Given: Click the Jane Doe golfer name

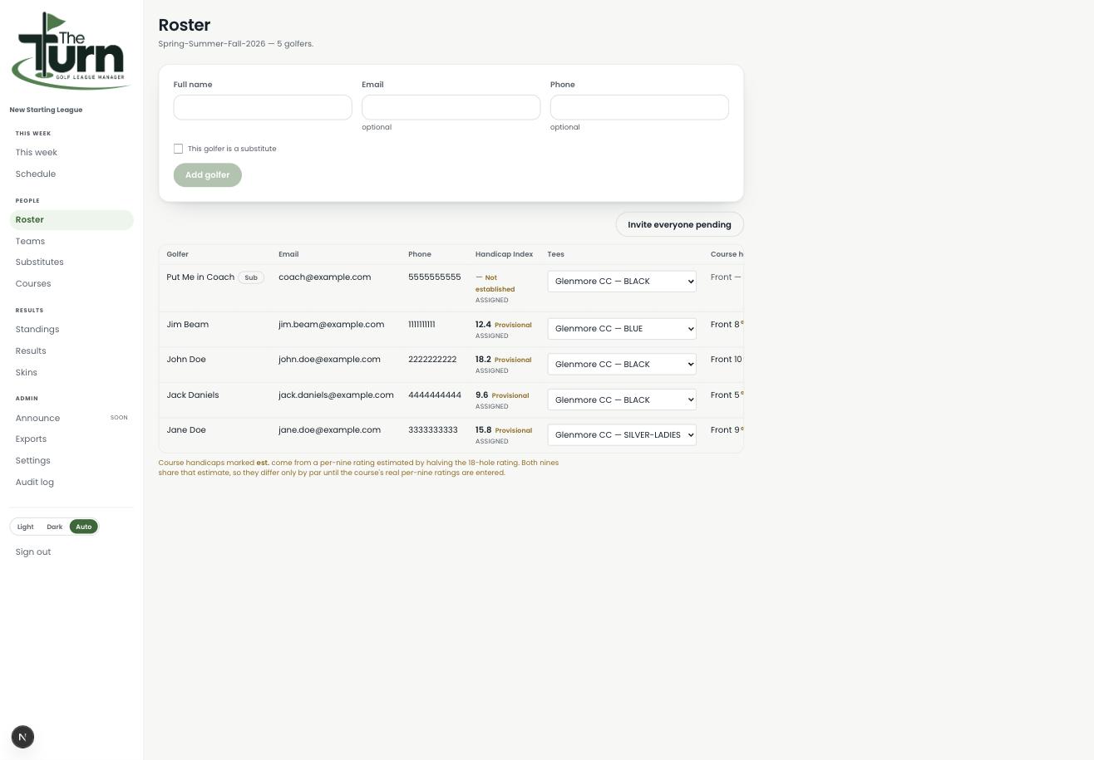Looking at the screenshot, I should pos(186,430).
